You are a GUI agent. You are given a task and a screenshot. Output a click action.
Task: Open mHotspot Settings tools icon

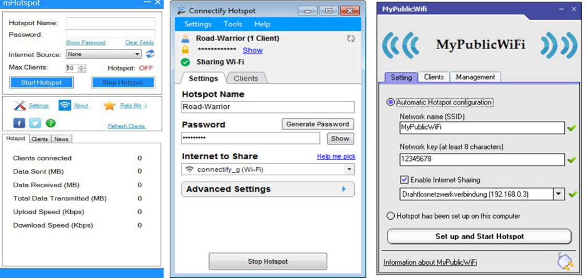pos(20,106)
